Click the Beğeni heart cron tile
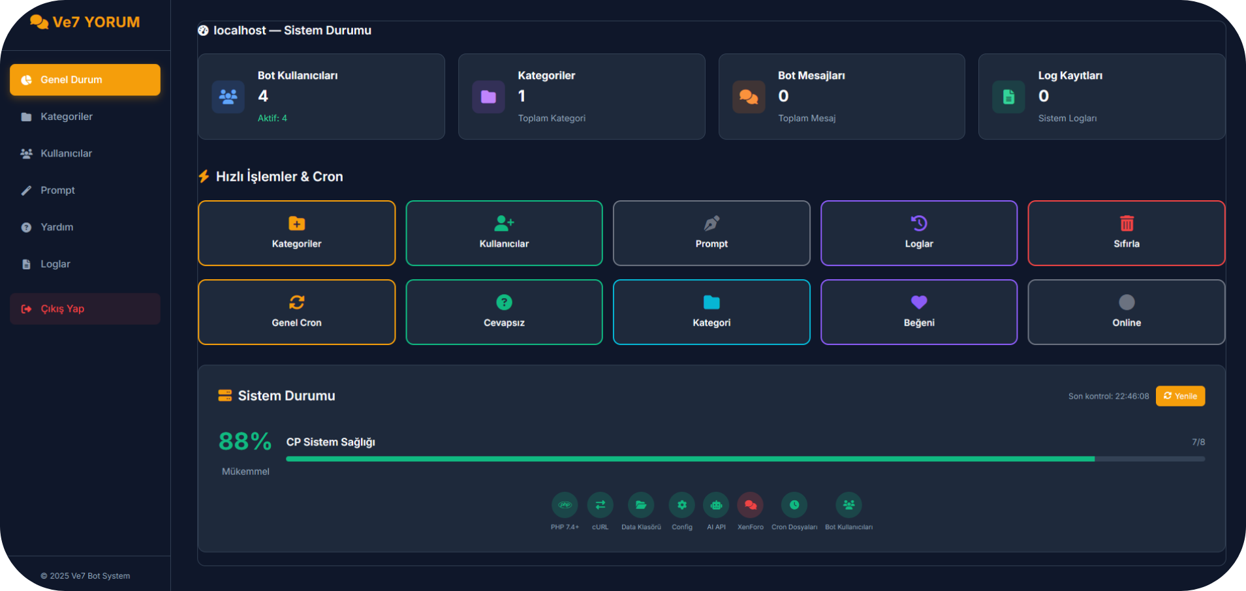This screenshot has width=1246, height=591. pyautogui.click(x=918, y=312)
